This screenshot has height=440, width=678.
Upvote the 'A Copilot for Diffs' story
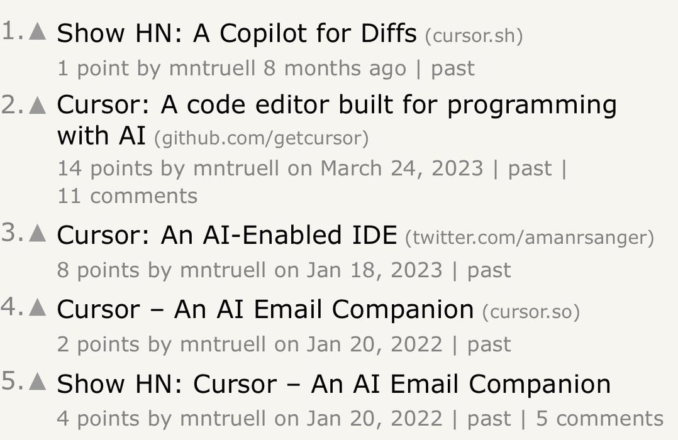coord(38,31)
